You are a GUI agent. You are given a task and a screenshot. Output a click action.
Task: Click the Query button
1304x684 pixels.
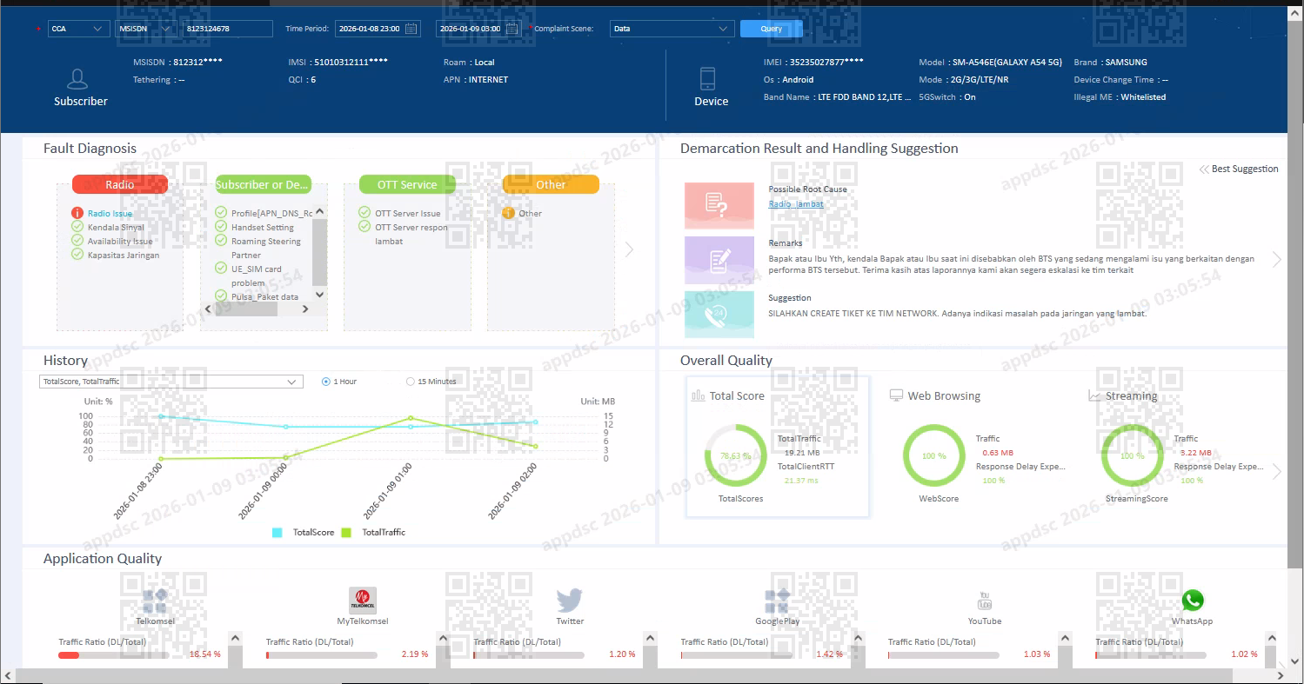[x=772, y=29]
